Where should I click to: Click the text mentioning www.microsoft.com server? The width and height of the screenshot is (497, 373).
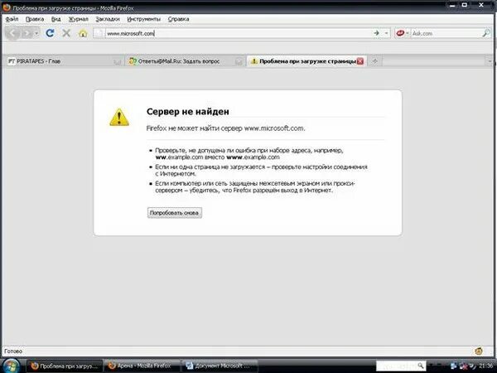225,128
